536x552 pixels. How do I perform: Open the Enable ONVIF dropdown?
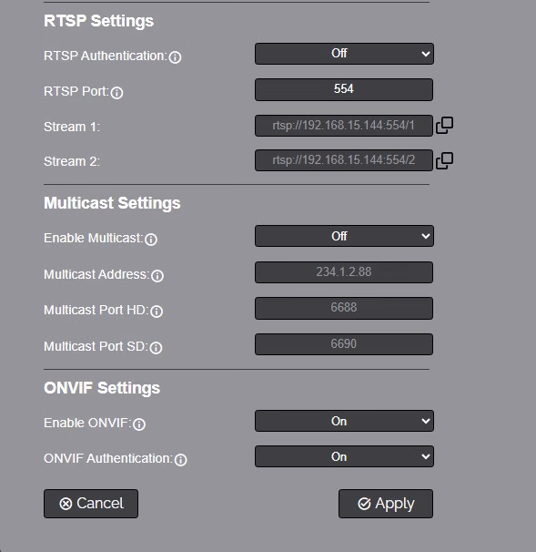344,421
